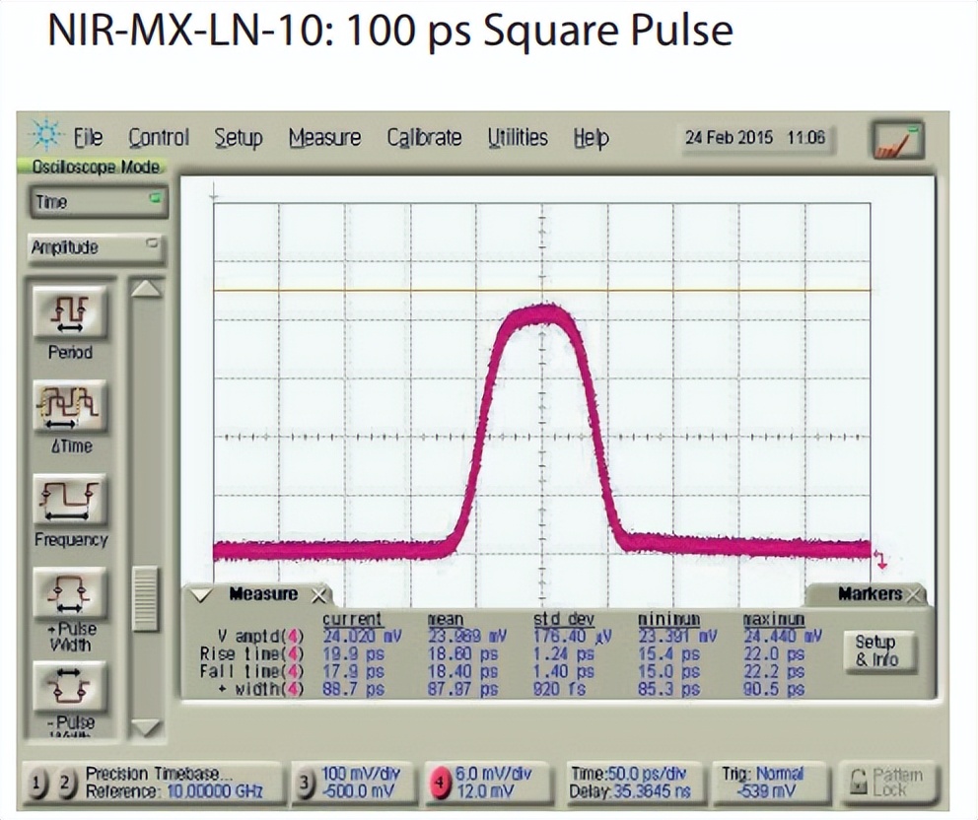Click the Agilent starburst logo icon

click(44, 136)
